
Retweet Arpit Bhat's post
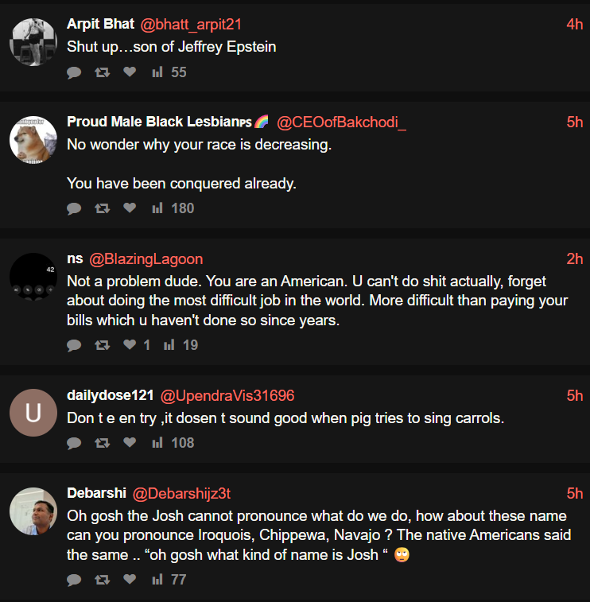(x=102, y=72)
